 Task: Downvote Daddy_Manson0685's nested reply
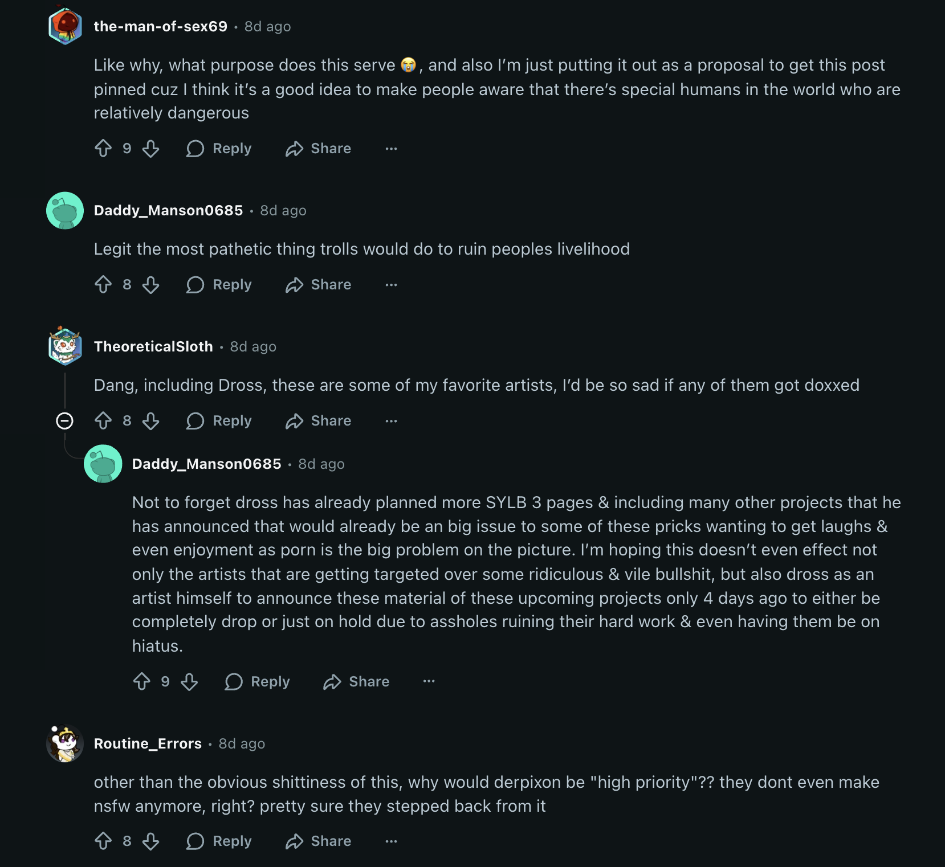(x=189, y=682)
